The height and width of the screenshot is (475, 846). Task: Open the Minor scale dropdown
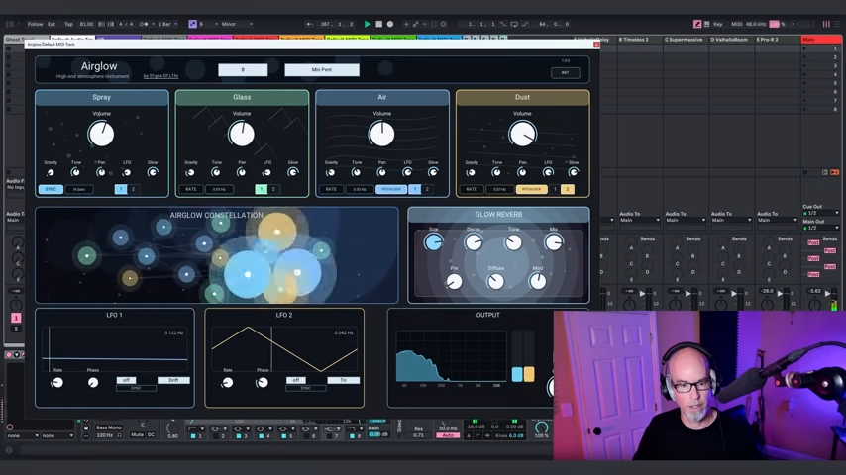237,24
